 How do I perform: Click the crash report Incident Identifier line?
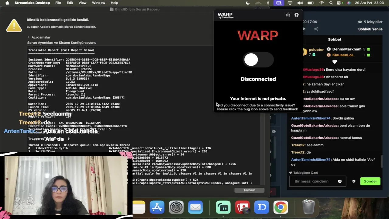pyautogui.click(x=79, y=60)
